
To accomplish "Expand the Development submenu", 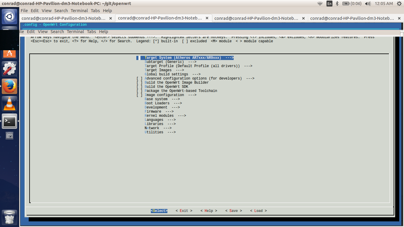I will 162,108.
